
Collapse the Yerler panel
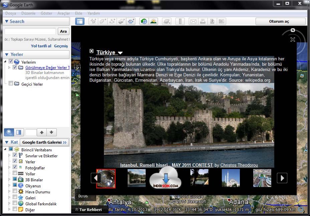point(7,54)
